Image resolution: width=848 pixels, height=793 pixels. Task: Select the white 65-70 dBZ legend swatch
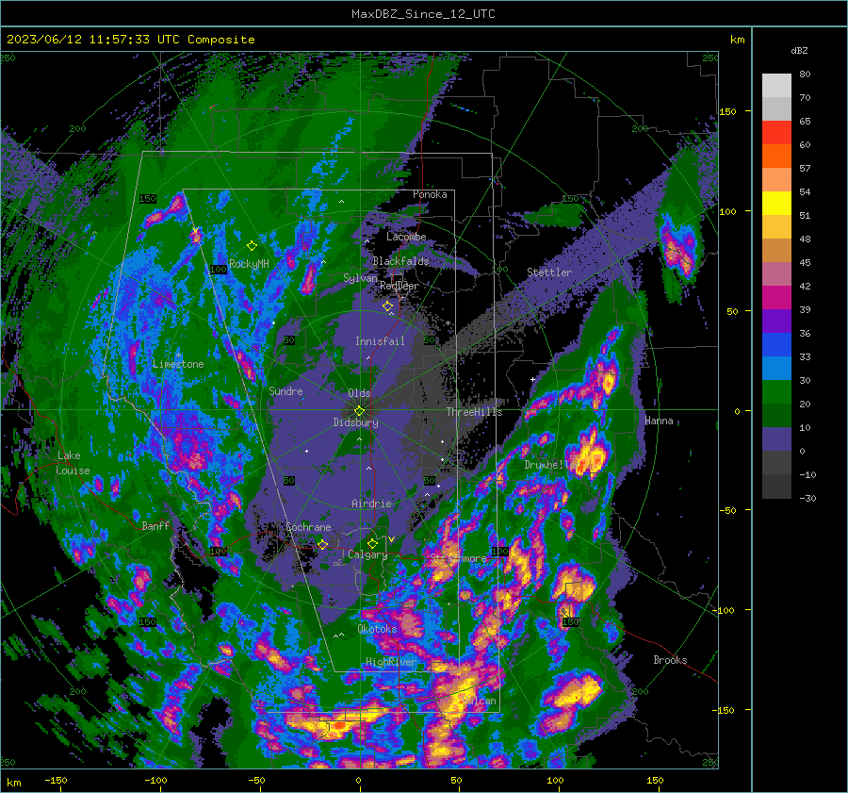776,108
